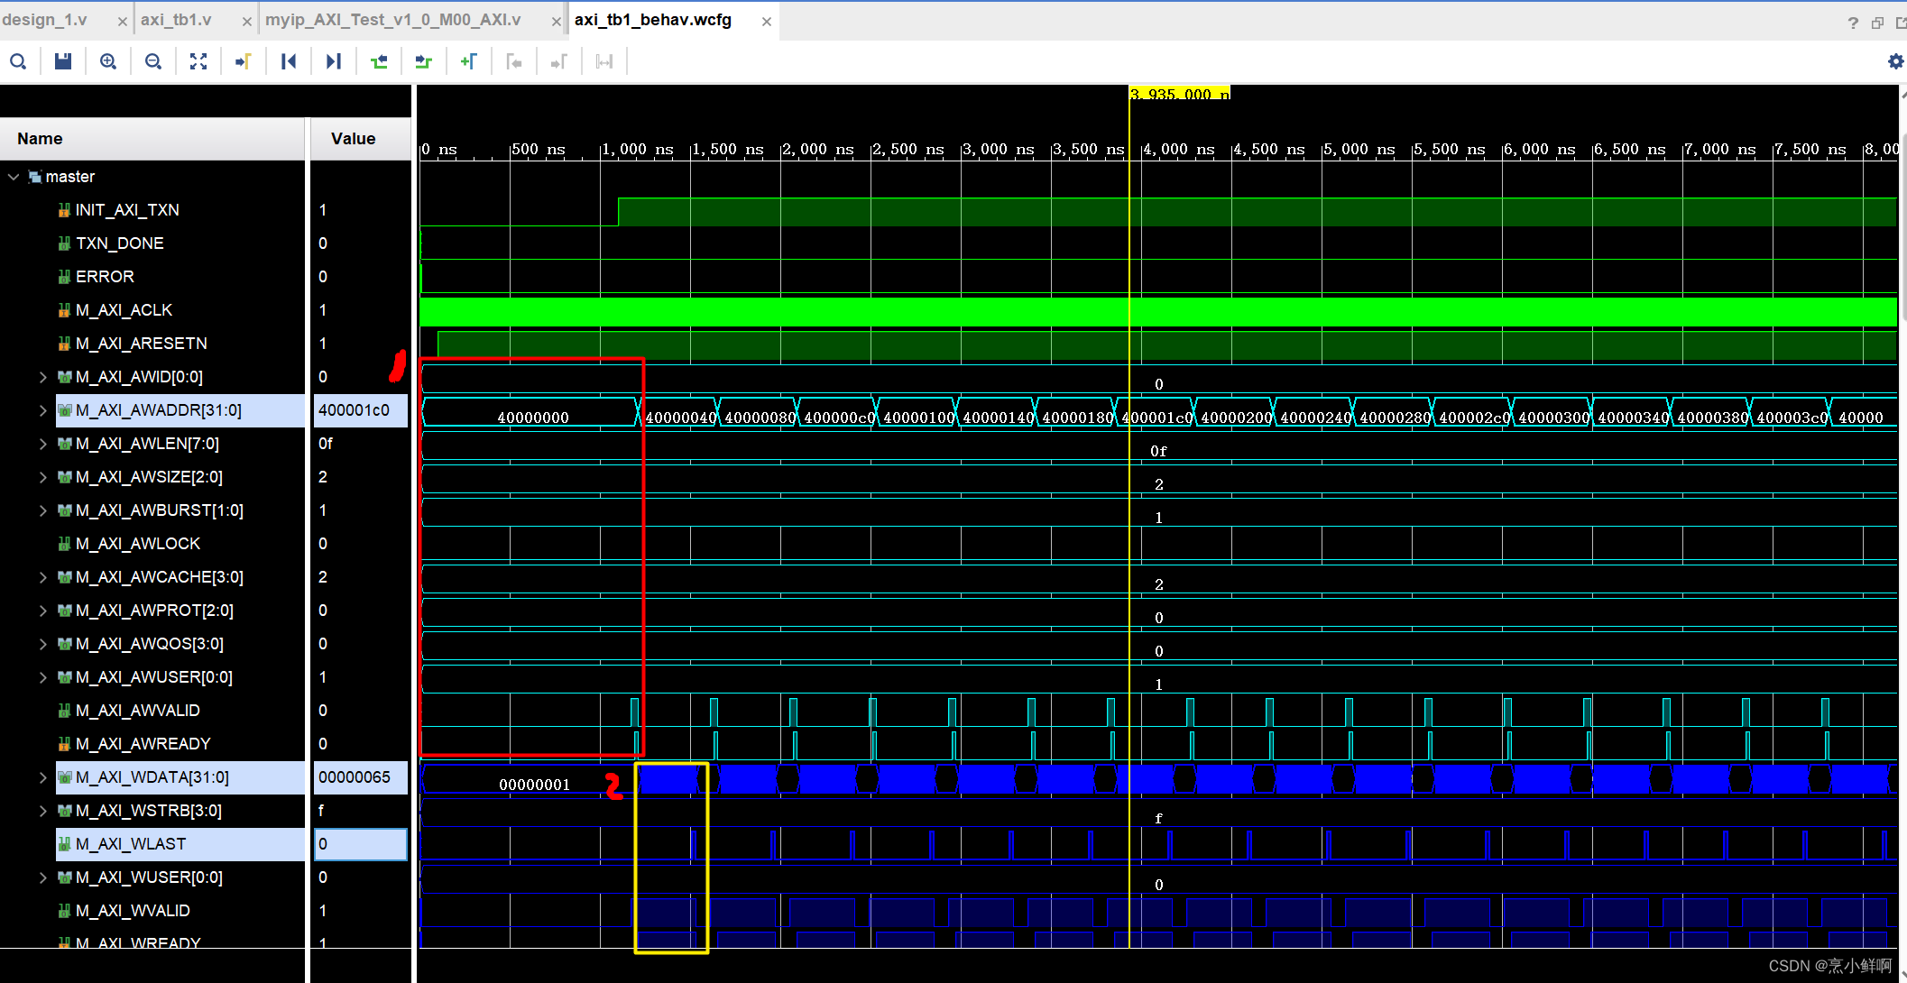Viewport: 1907px width, 983px height.
Task: Select M_AXI_AWREADY signal
Action: click(x=143, y=744)
